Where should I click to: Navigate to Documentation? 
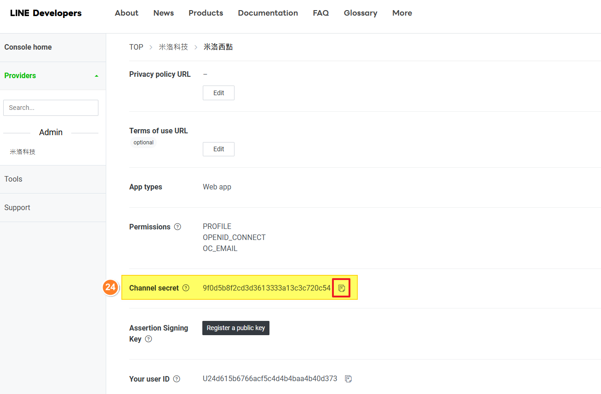click(x=268, y=13)
